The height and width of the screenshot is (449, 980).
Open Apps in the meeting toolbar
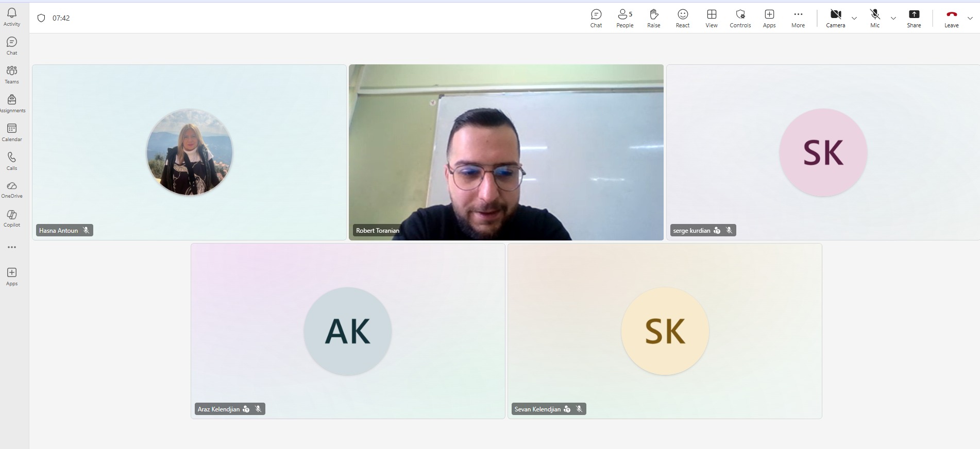(x=769, y=18)
